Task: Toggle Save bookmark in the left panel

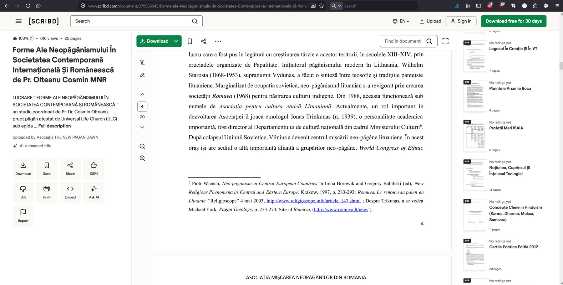Action: [x=47, y=169]
